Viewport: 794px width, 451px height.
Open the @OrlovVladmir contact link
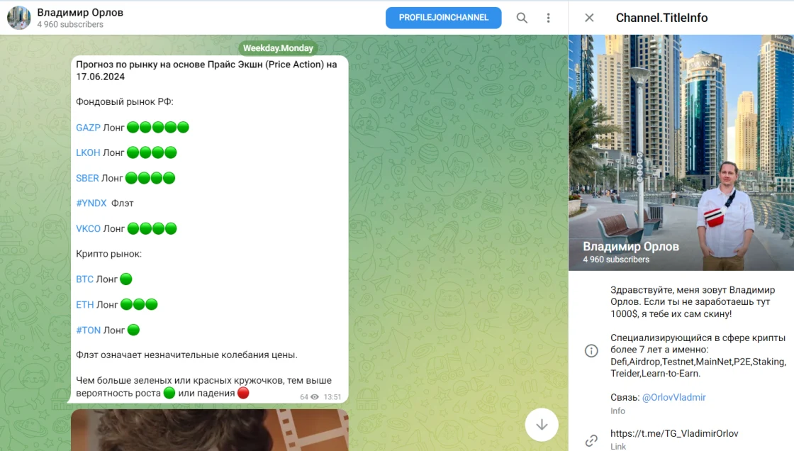click(x=673, y=397)
